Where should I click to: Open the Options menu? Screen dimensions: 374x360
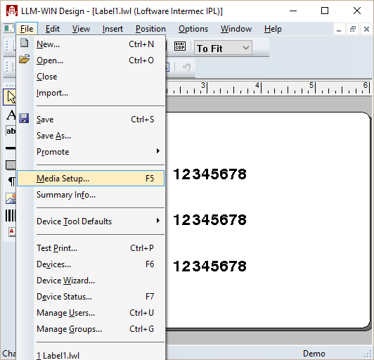coord(193,29)
